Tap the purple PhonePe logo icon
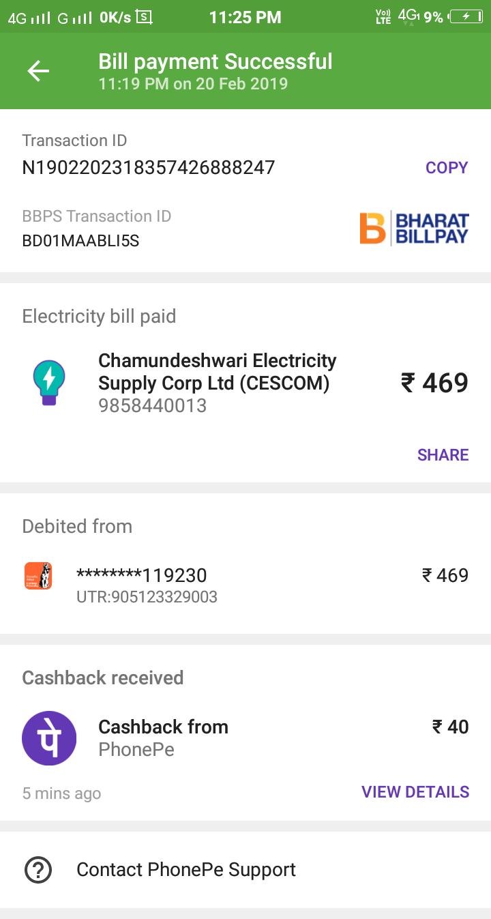This screenshot has width=491, height=919. [49, 738]
